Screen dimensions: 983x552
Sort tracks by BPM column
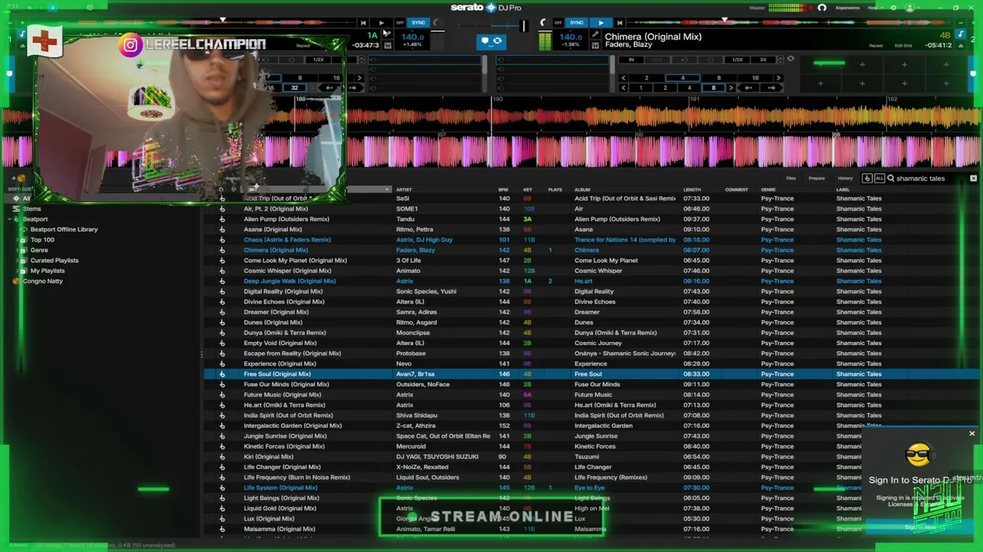point(504,189)
